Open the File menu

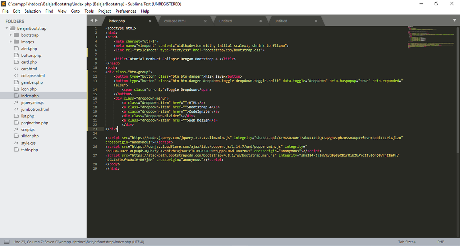(5, 11)
